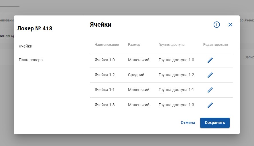
Task: Click Средний size value in table
Action: (x=136, y=75)
